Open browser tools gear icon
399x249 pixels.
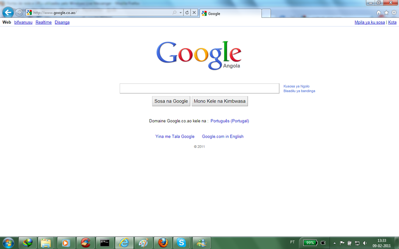click(394, 13)
